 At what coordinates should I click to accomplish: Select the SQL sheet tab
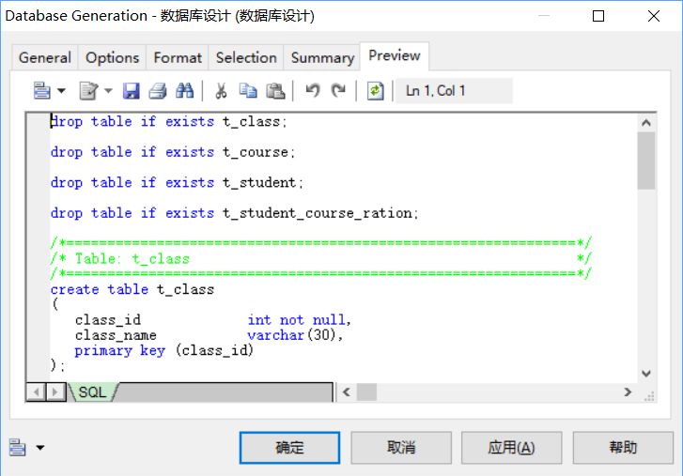92,392
